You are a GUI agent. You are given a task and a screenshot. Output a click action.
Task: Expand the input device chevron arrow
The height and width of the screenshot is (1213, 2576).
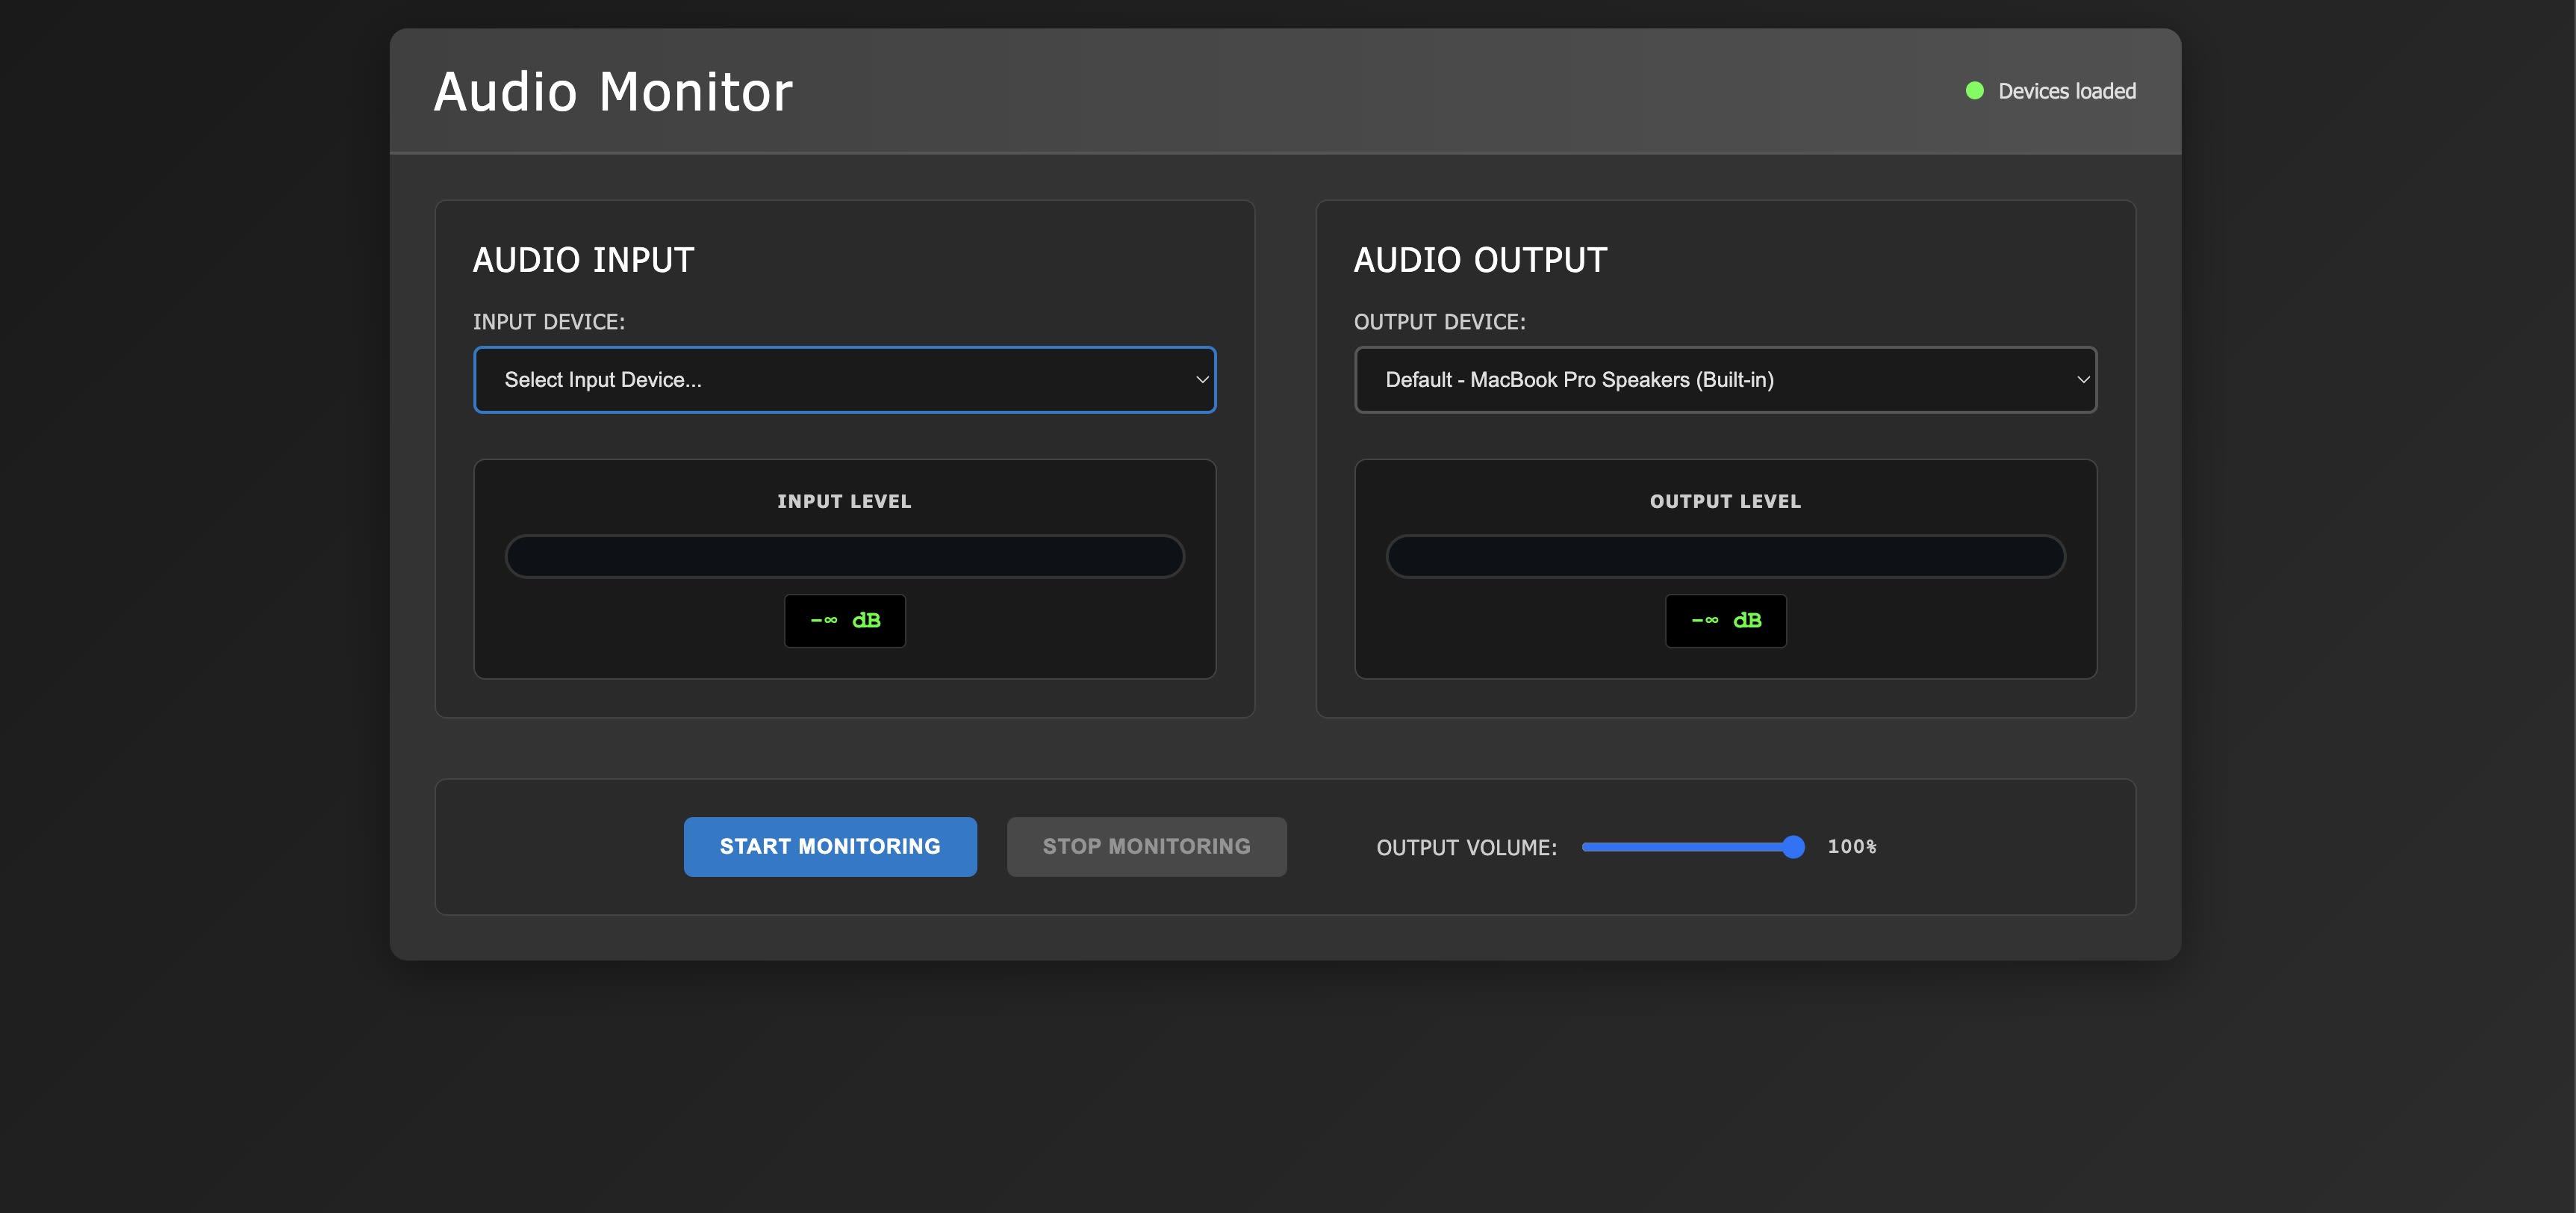tap(1200, 380)
